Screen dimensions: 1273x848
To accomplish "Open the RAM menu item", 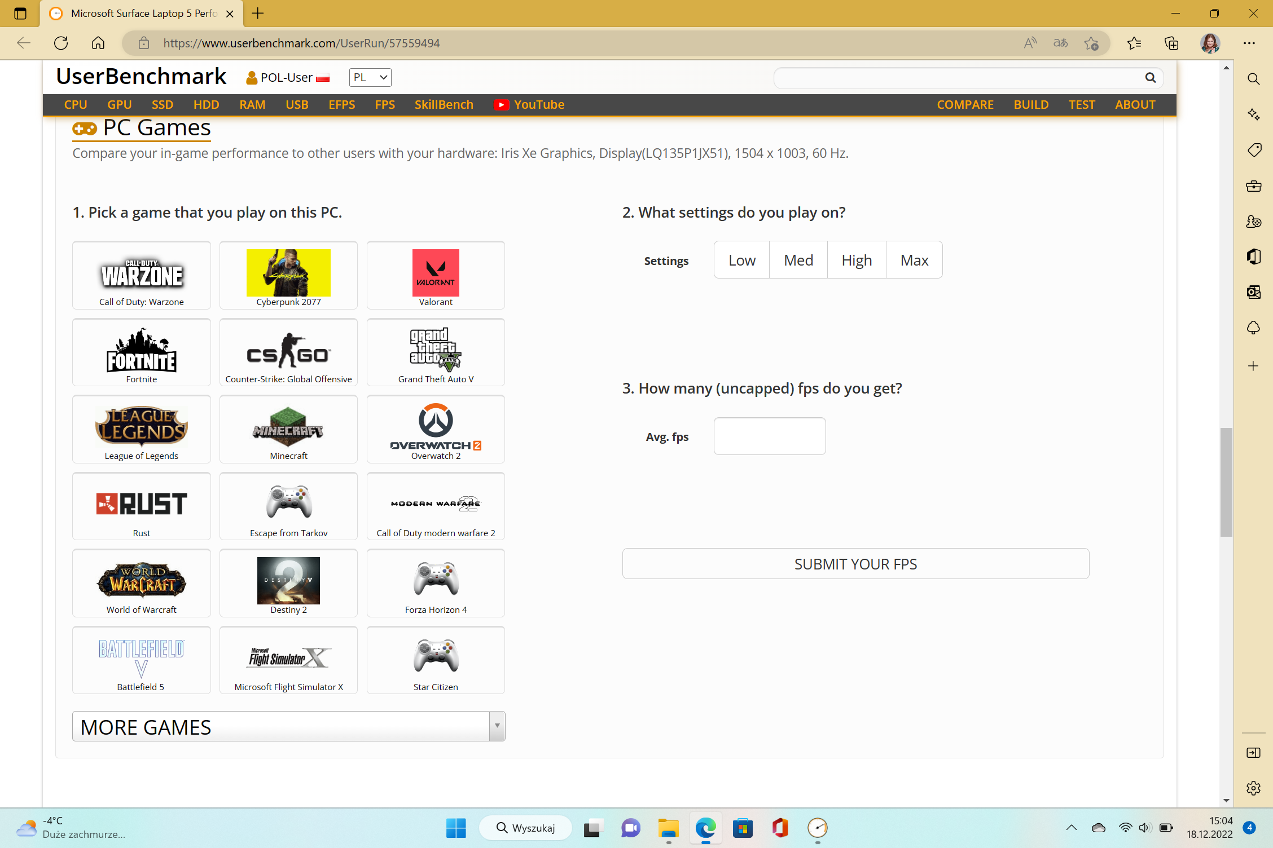I will (252, 105).
